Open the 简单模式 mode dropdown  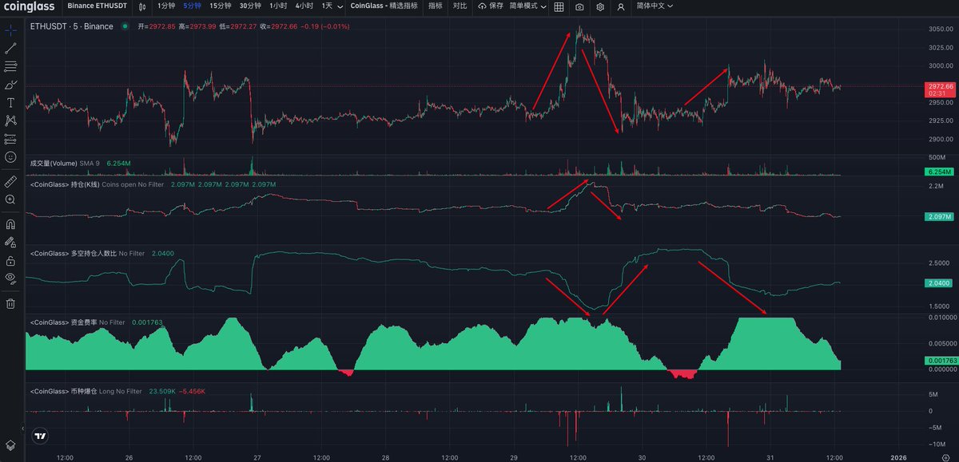528,6
